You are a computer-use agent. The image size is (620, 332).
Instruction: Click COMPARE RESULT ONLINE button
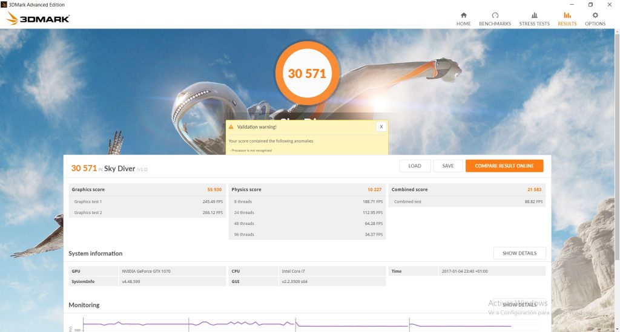click(x=504, y=166)
